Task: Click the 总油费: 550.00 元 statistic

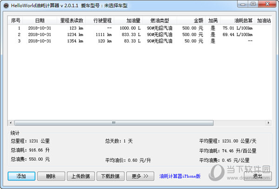Action: click(x=30, y=159)
